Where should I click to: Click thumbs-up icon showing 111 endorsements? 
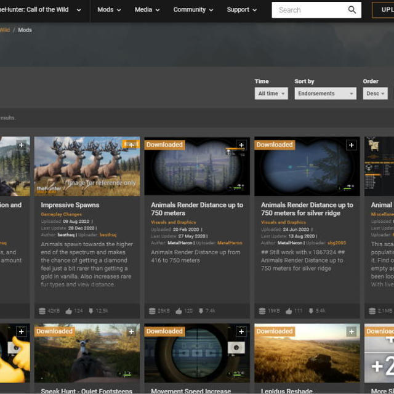[289, 311]
